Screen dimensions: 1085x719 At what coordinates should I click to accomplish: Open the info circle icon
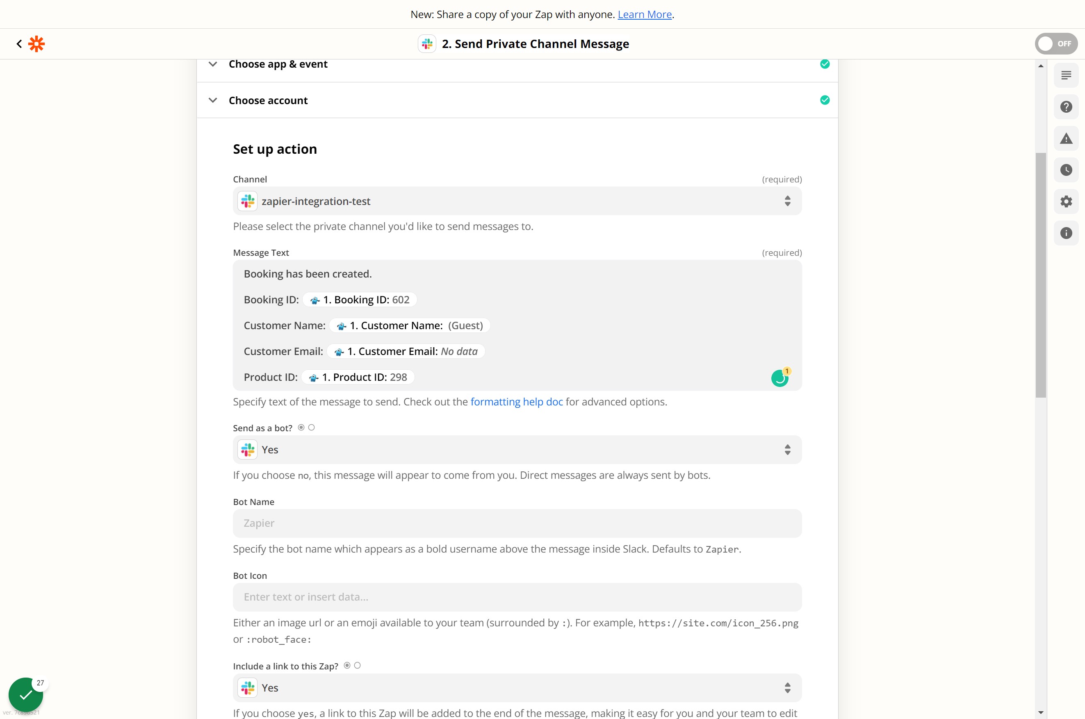(x=1066, y=233)
